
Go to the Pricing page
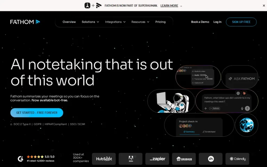(160, 22)
